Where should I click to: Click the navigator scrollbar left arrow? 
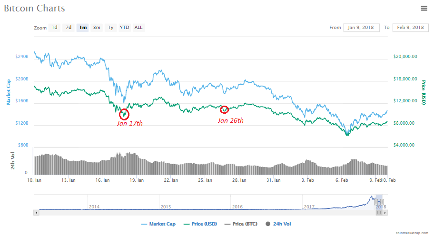click(36, 213)
